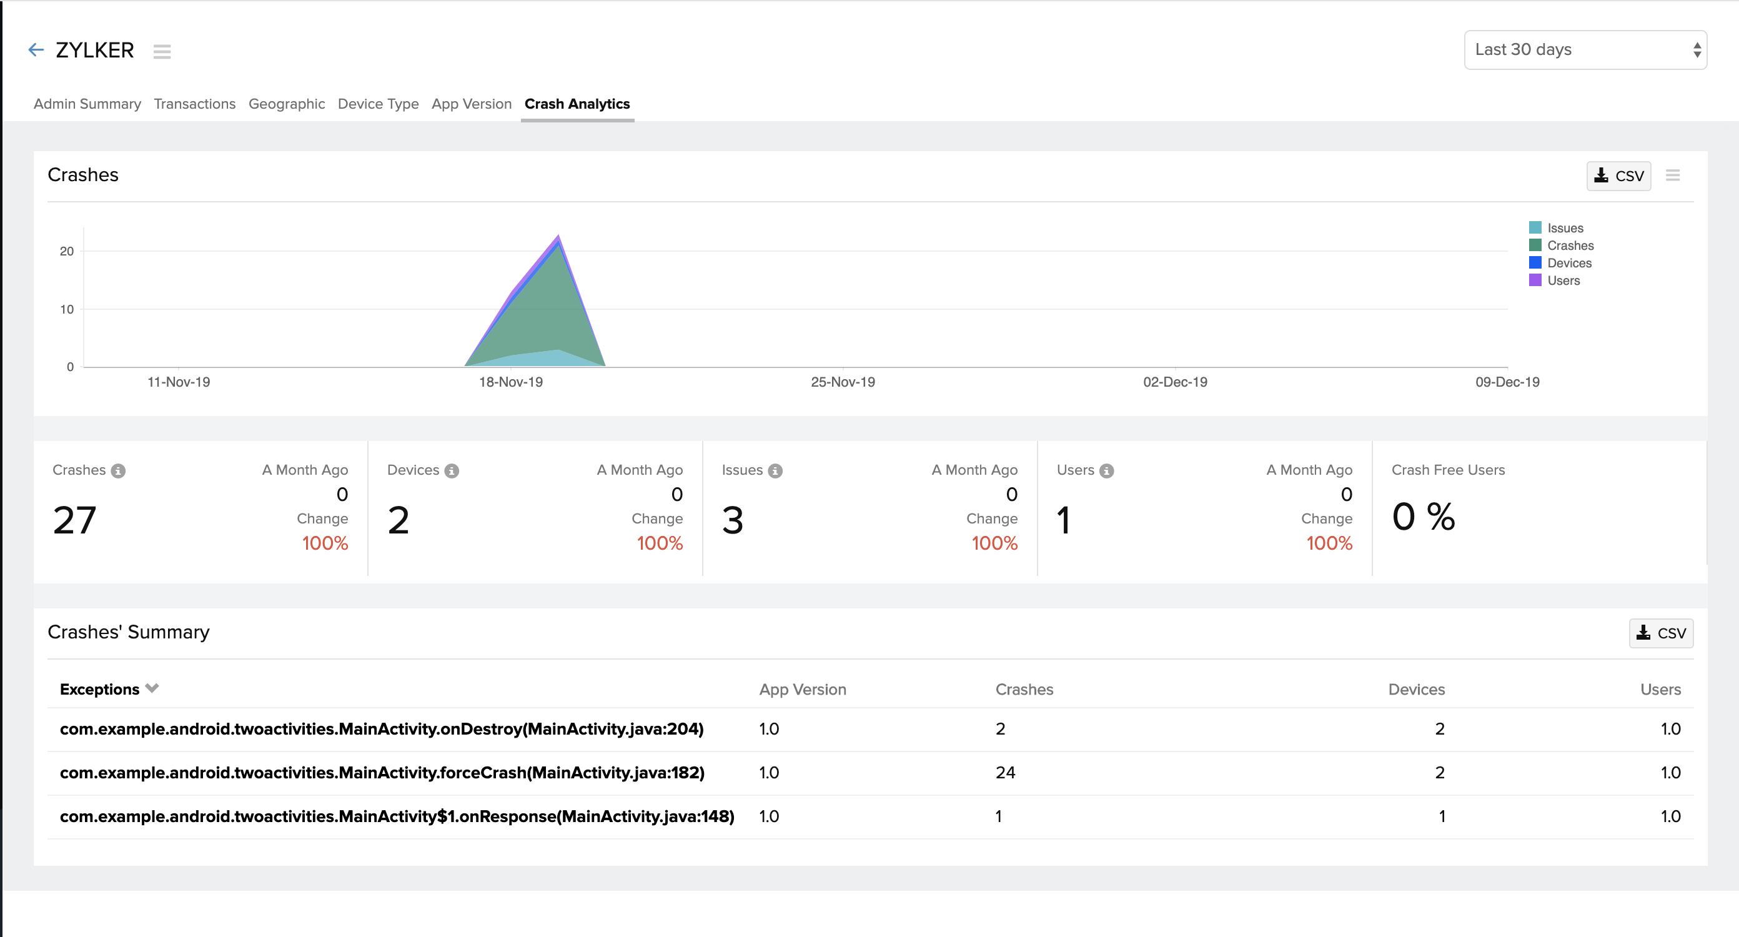Image resolution: width=1739 pixels, height=937 pixels.
Task: Click the Crashes info icon
Action: tap(118, 470)
